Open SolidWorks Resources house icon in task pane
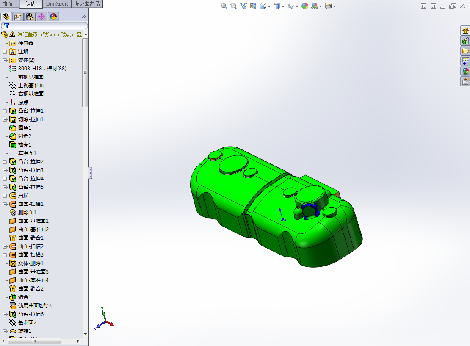The width and height of the screenshot is (470, 346). pos(465,31)
